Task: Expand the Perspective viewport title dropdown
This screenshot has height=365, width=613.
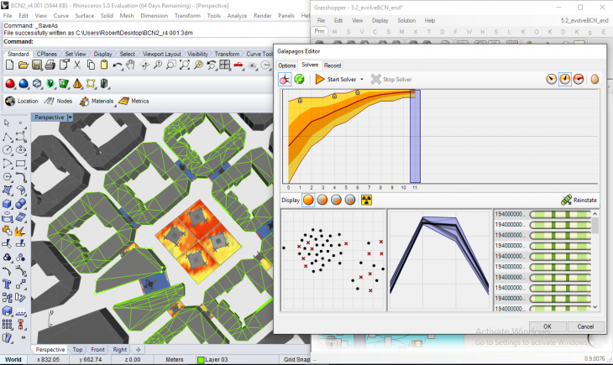Action: pyautogui.click(x=71, y=117)
